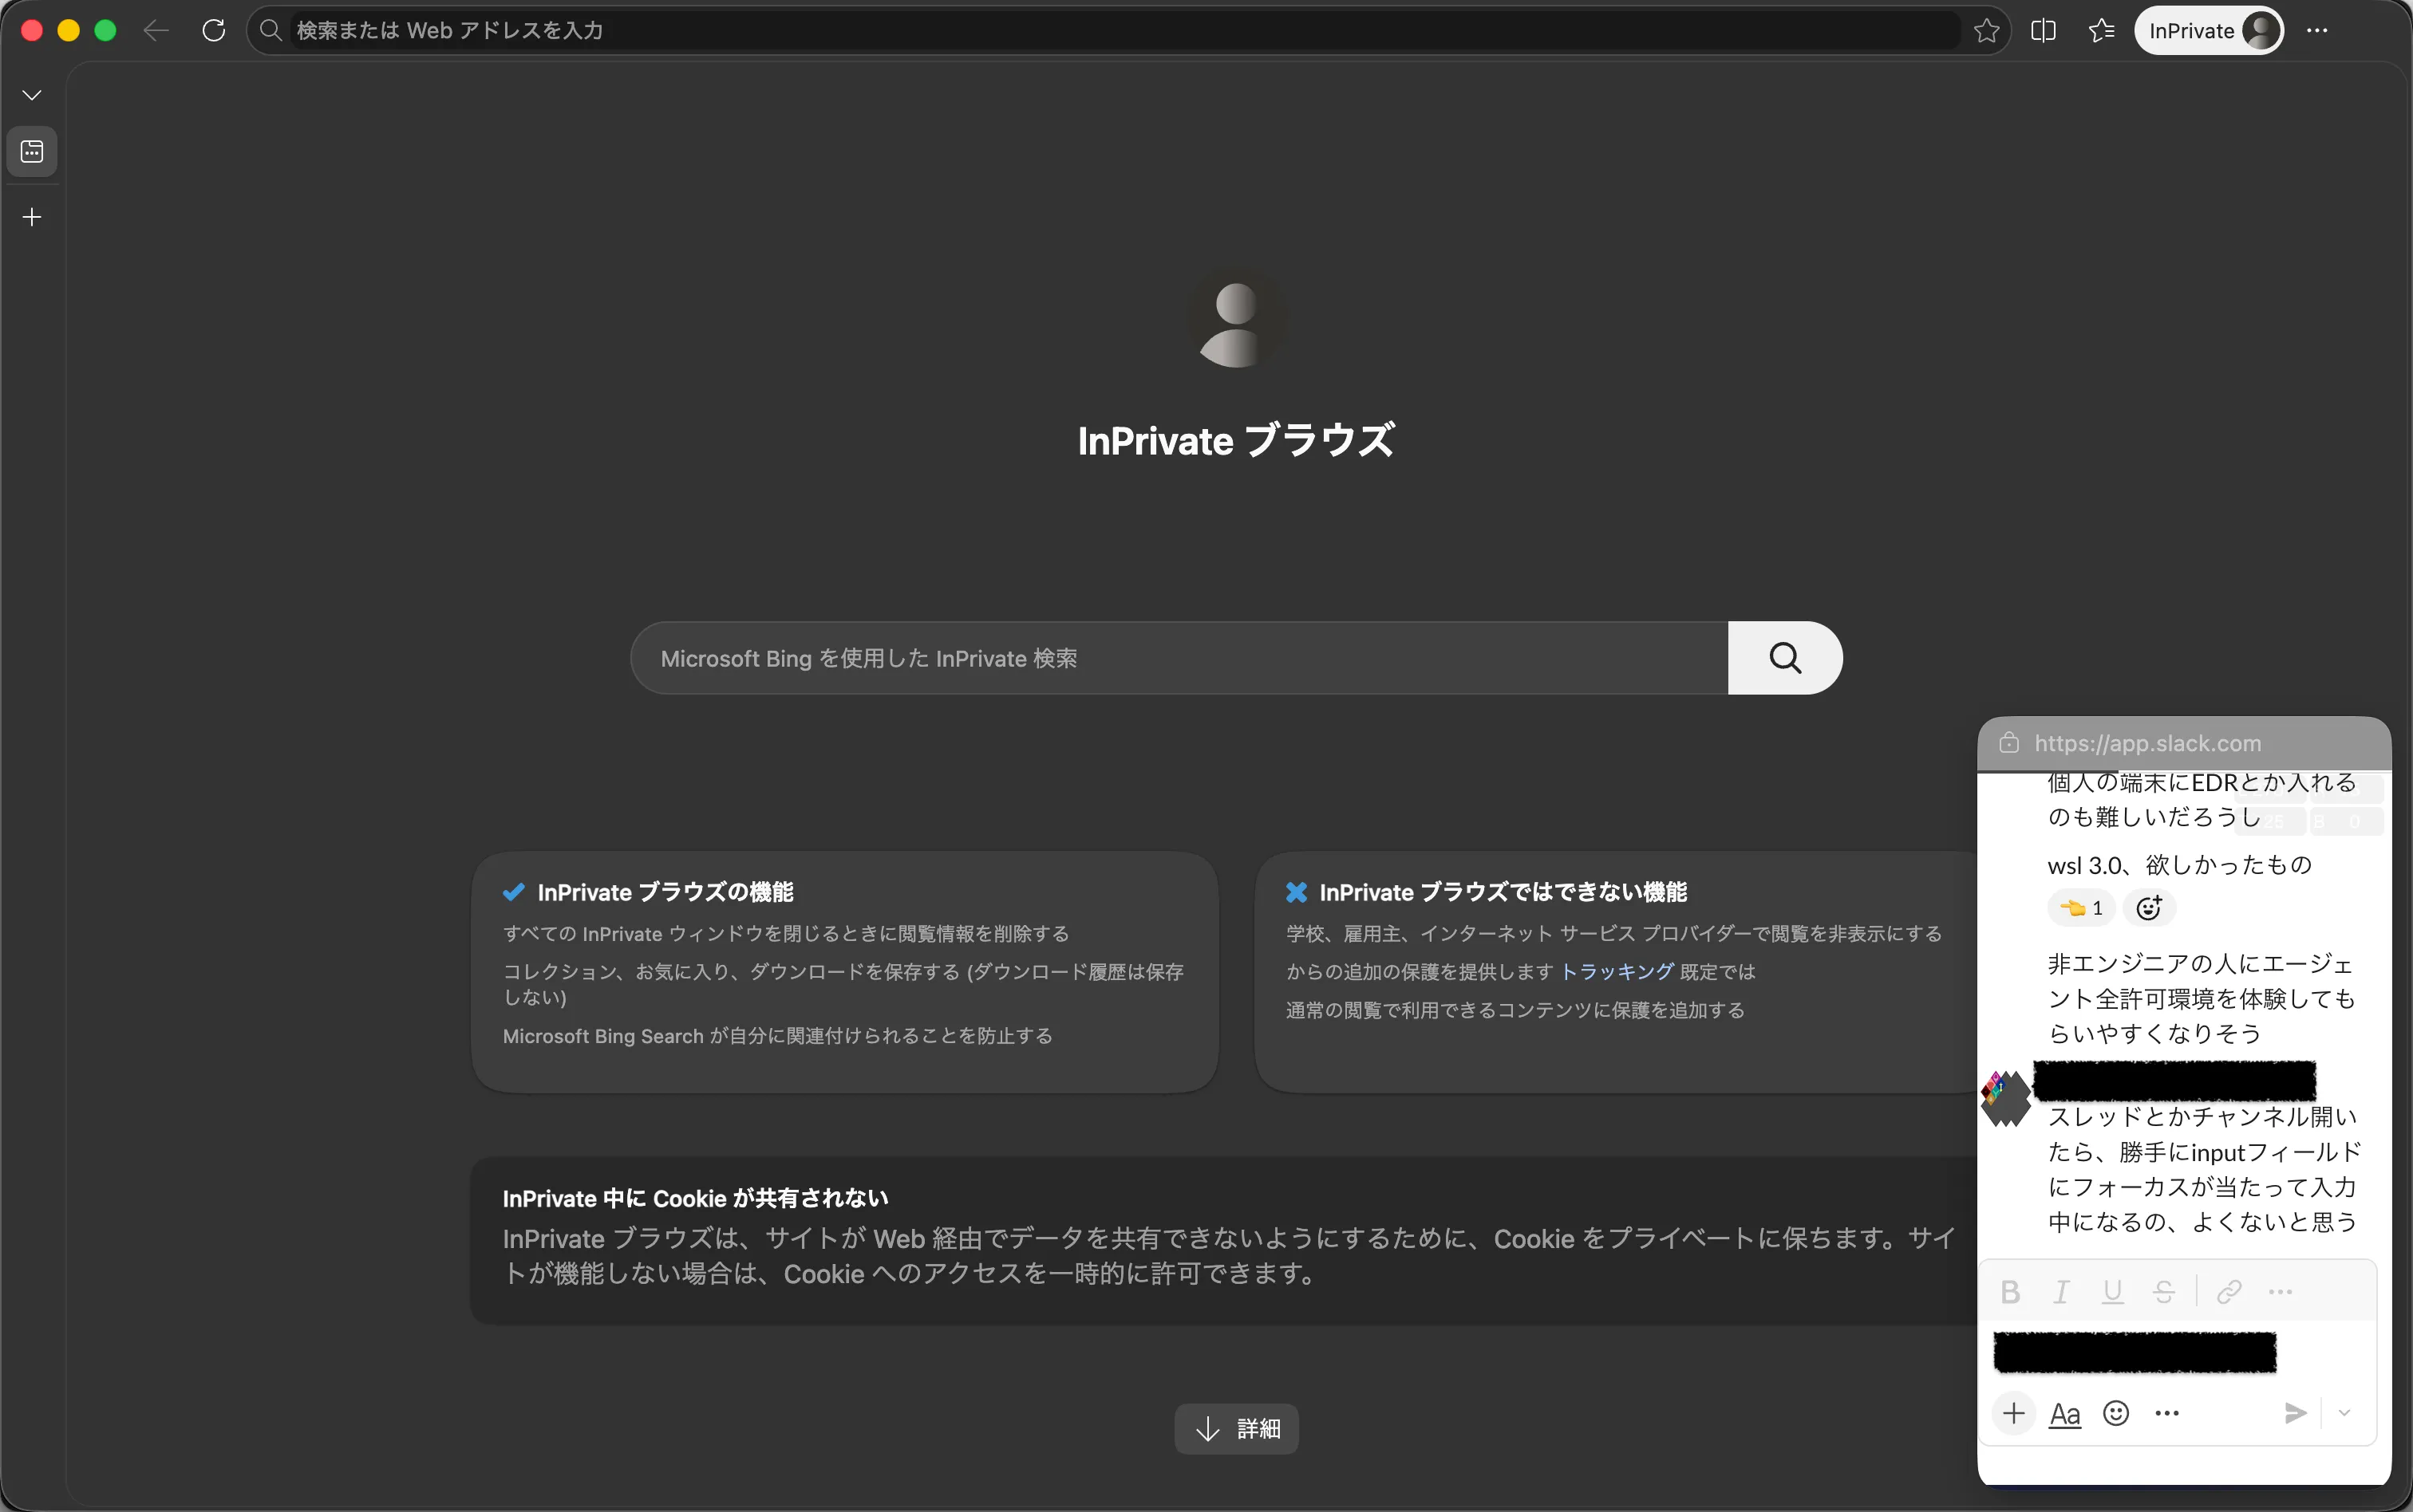Open the トラッキング link
This screenshot has width=2413, height=1512.
pos(1617,971)
